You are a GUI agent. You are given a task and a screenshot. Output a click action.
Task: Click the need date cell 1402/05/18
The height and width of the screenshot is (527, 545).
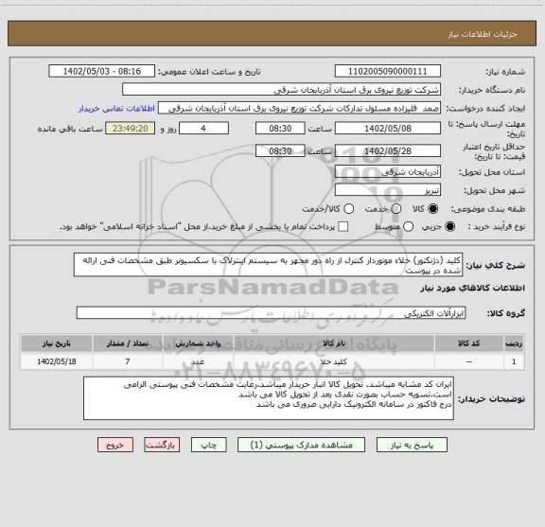pyautogui.click(x=57, y=361)
